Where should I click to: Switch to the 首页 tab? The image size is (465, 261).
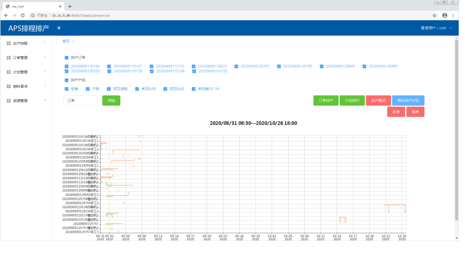click(x=66, y=41)
